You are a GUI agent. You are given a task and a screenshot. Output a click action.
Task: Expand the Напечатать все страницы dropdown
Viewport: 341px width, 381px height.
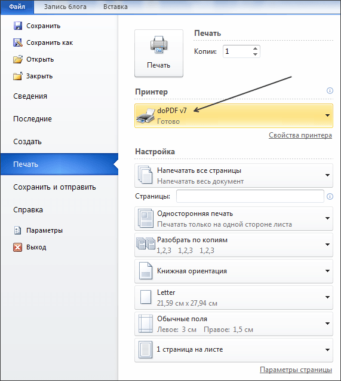click(234, 175)
